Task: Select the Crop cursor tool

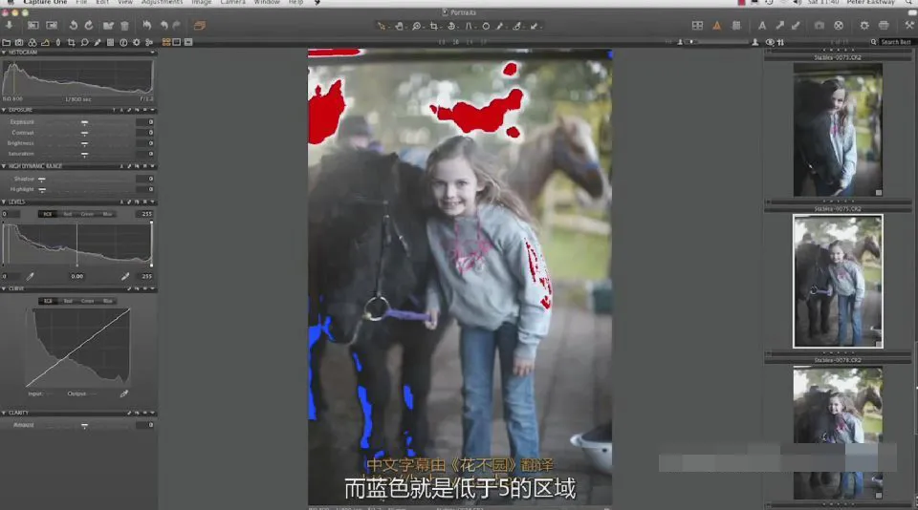Action: pyautogui.click(x=434, y=26)
